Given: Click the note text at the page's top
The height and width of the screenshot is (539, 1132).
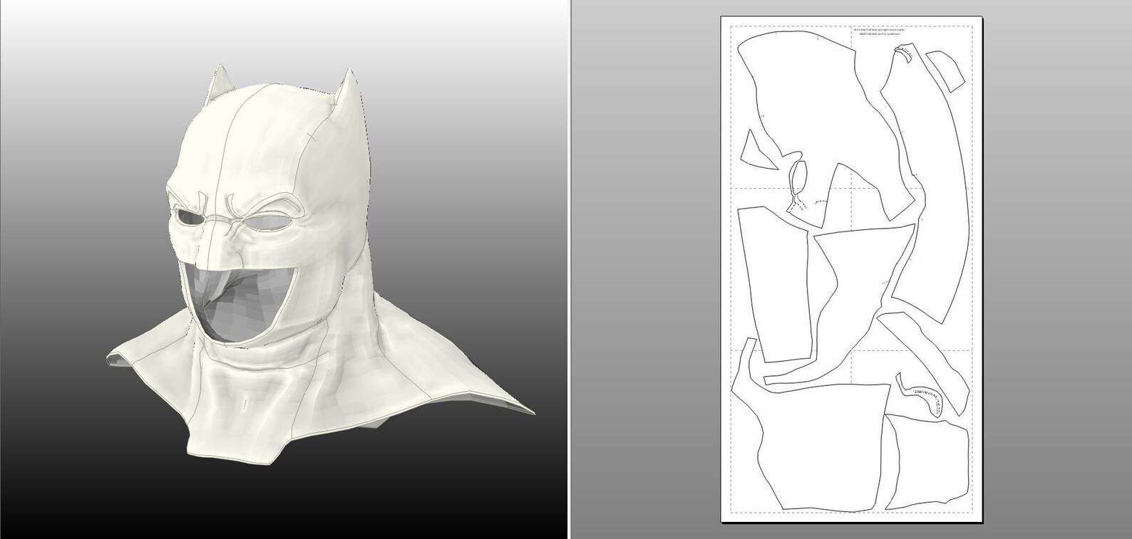Looking at the screenshot, I should click(x=880, y=31).
